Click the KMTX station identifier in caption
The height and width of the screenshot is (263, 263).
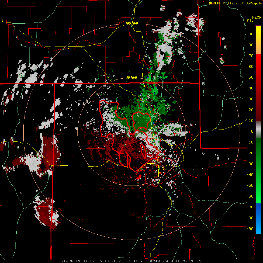tap(155, 261)
